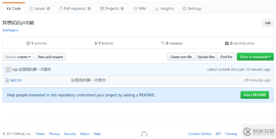This screenshot has width=276, height=139.
Task: Click the GitHub Octocat logo in footer
Action: pyautogui.click(x=144, y=134)
